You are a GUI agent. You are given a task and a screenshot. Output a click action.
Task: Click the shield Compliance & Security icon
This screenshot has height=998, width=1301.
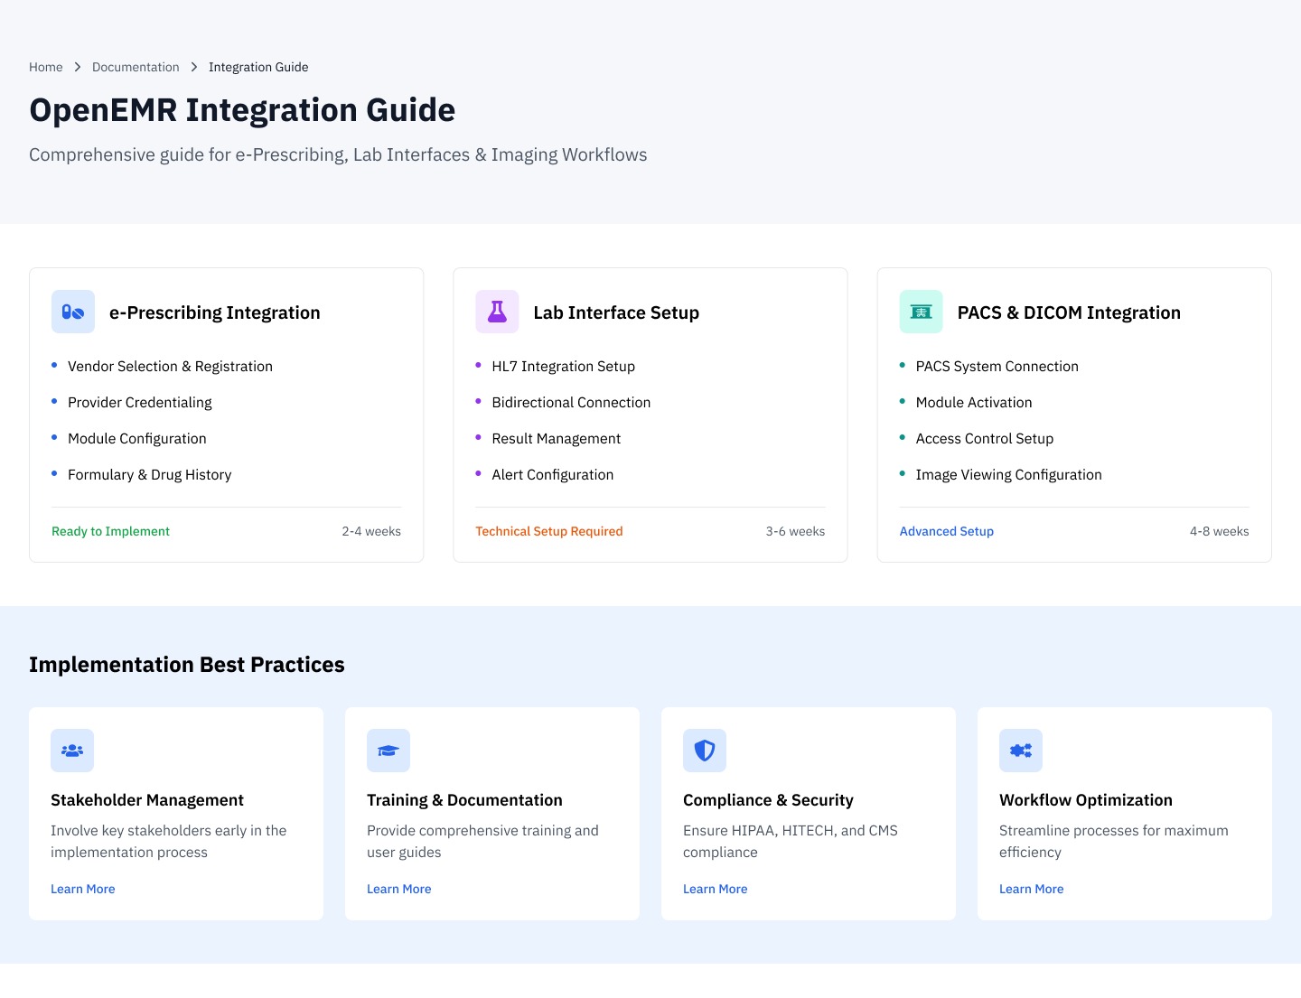pyautogui.click(x=705, y=751)
